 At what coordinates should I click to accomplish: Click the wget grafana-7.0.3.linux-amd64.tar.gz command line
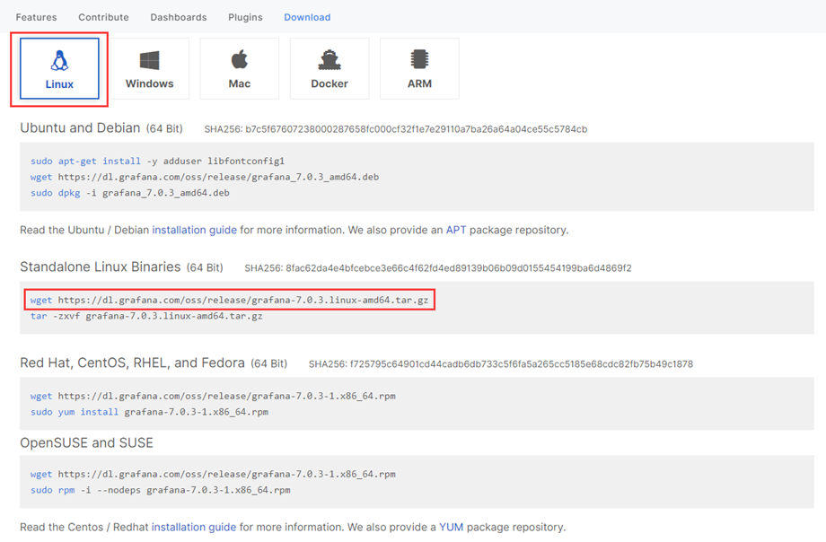tap(229, 300)
